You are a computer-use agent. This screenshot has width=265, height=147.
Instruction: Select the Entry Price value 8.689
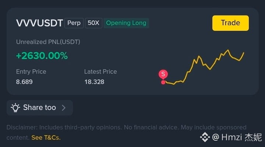click(x=24, y=82)
